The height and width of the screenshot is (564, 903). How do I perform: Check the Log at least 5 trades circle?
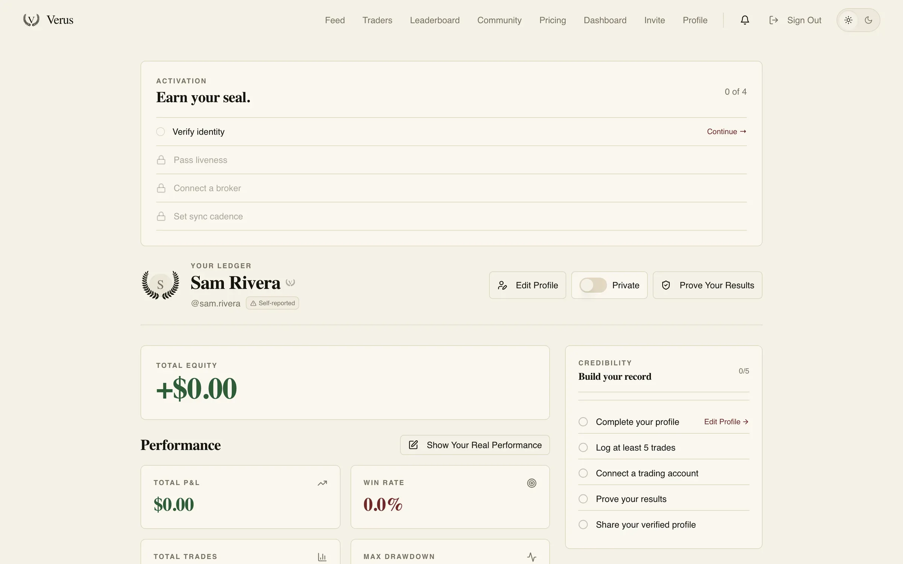(x=583, y=447)
